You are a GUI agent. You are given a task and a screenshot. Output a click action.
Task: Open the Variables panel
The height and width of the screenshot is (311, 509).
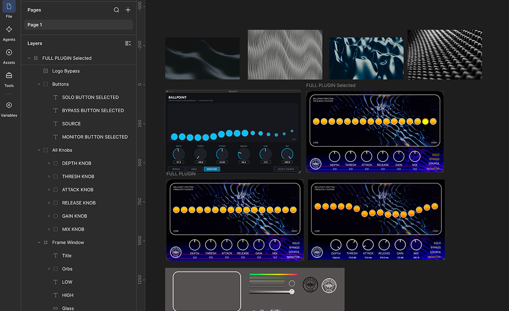pos(9,109)
